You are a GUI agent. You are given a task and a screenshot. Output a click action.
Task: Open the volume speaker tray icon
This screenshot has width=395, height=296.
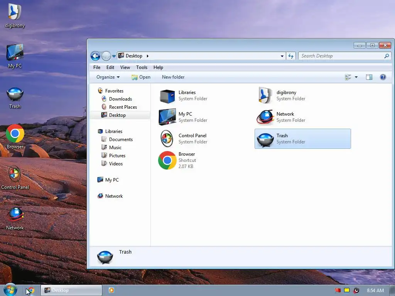pos(356,291)
